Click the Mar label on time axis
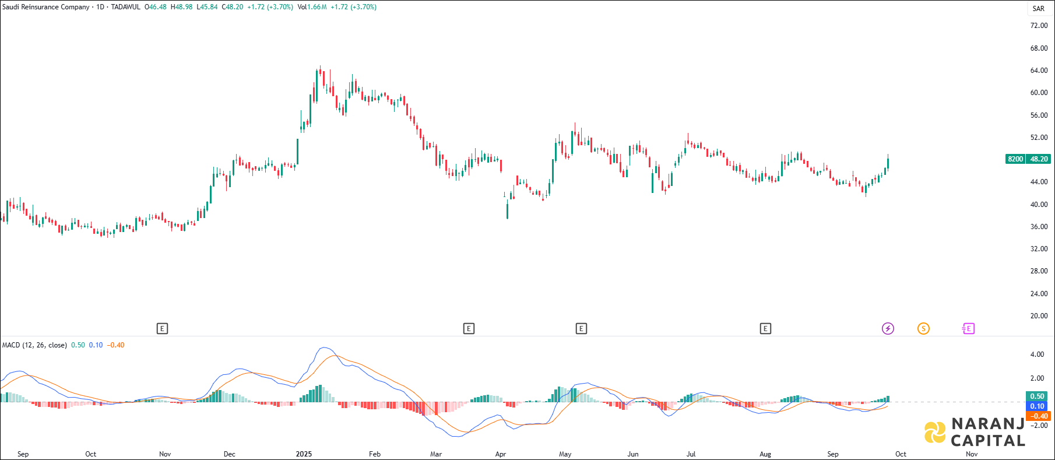The height and width of the screenshot is (460, 1055). pyautogui.click(x=436, y=454)
